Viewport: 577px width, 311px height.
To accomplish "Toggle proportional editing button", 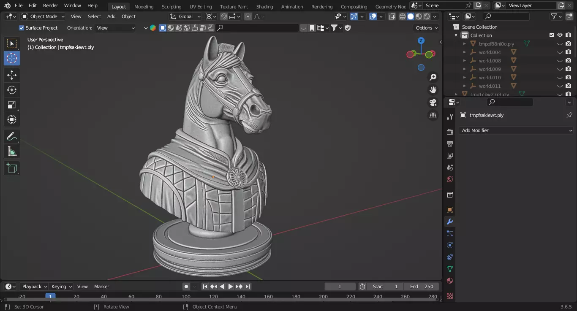I will pyautogui.click(x=248, y=16).
